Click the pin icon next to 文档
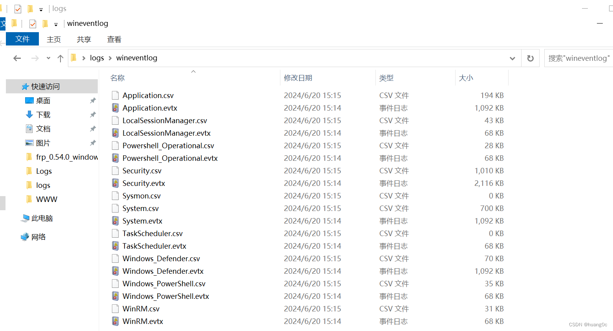The image size is (613, 331). pos(93,129)
